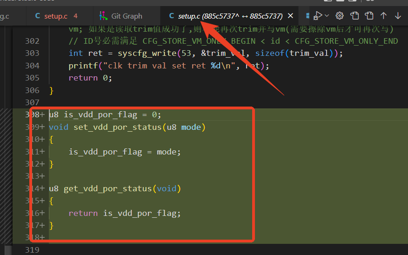Image resolution: width=408 pixels, height=255 pixels.
Task: Click the Git Graph tab icon
Action: [103, 16]
